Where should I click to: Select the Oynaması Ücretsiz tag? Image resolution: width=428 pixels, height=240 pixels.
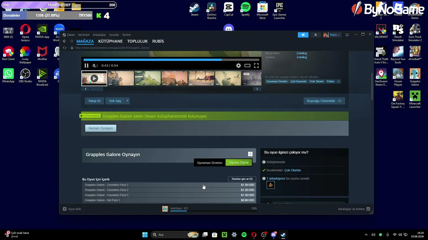coord(277,81)
